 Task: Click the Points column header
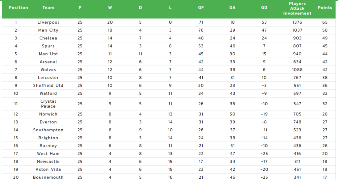tap(325, 8)
